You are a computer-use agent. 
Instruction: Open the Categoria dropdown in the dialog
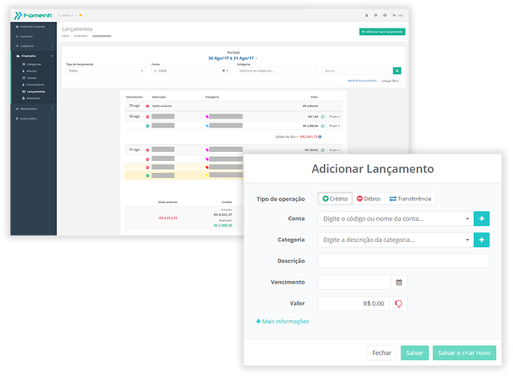395,240
